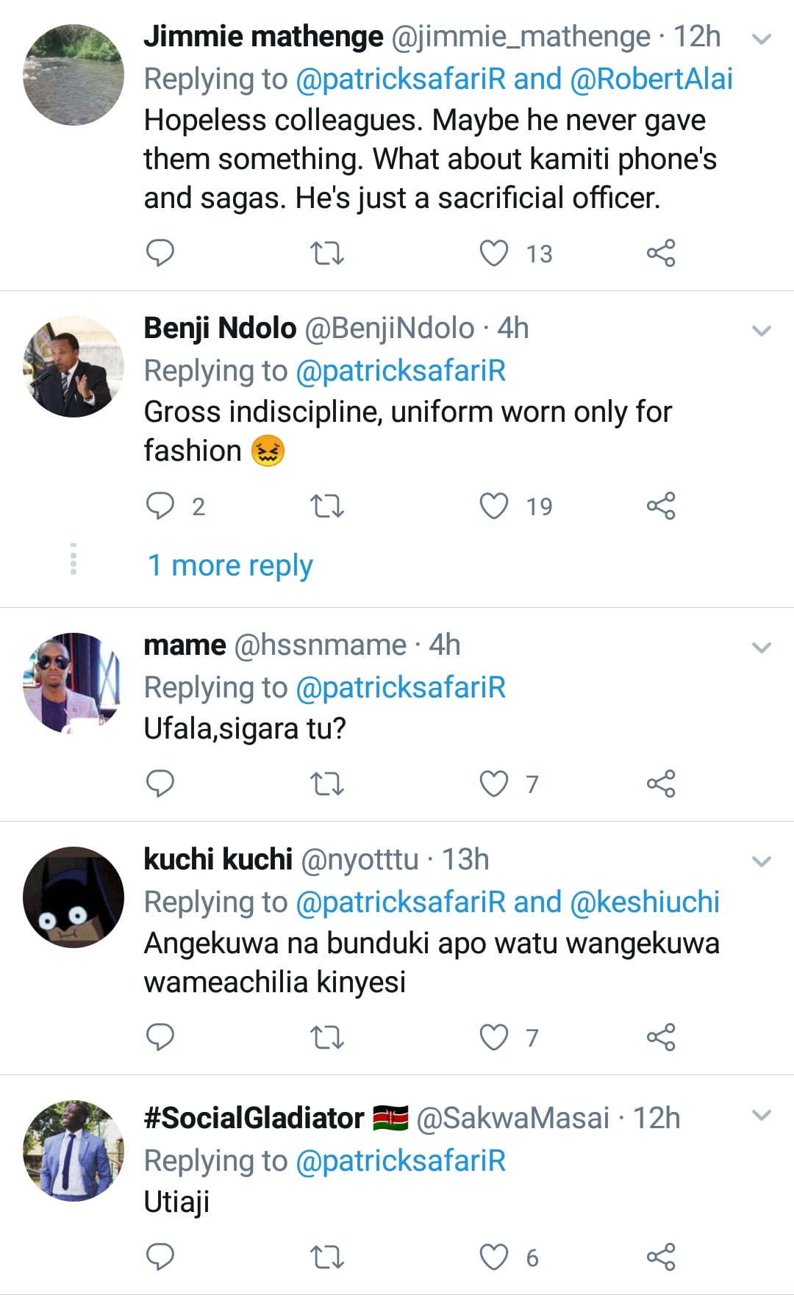
Task: Reply to Benji Ndolo's uniform tweet
Action: (160, 506)
